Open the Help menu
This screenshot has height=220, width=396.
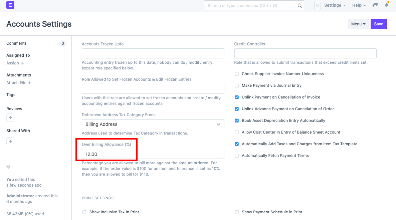tap(359, 5)
